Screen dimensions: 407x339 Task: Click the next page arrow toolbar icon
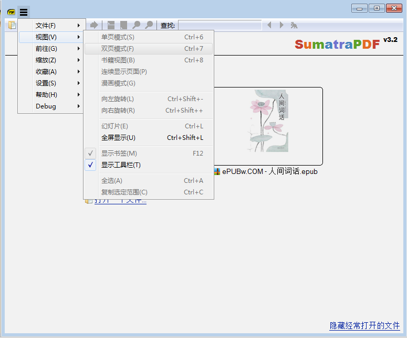(94, 25)
